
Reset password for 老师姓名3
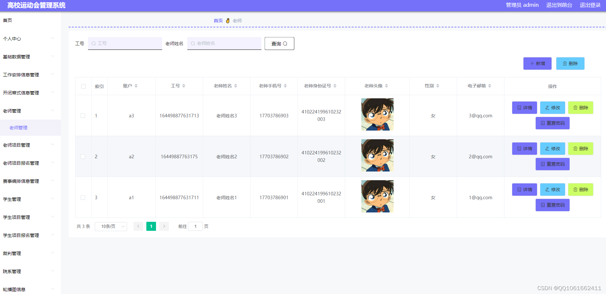[552, 123]
